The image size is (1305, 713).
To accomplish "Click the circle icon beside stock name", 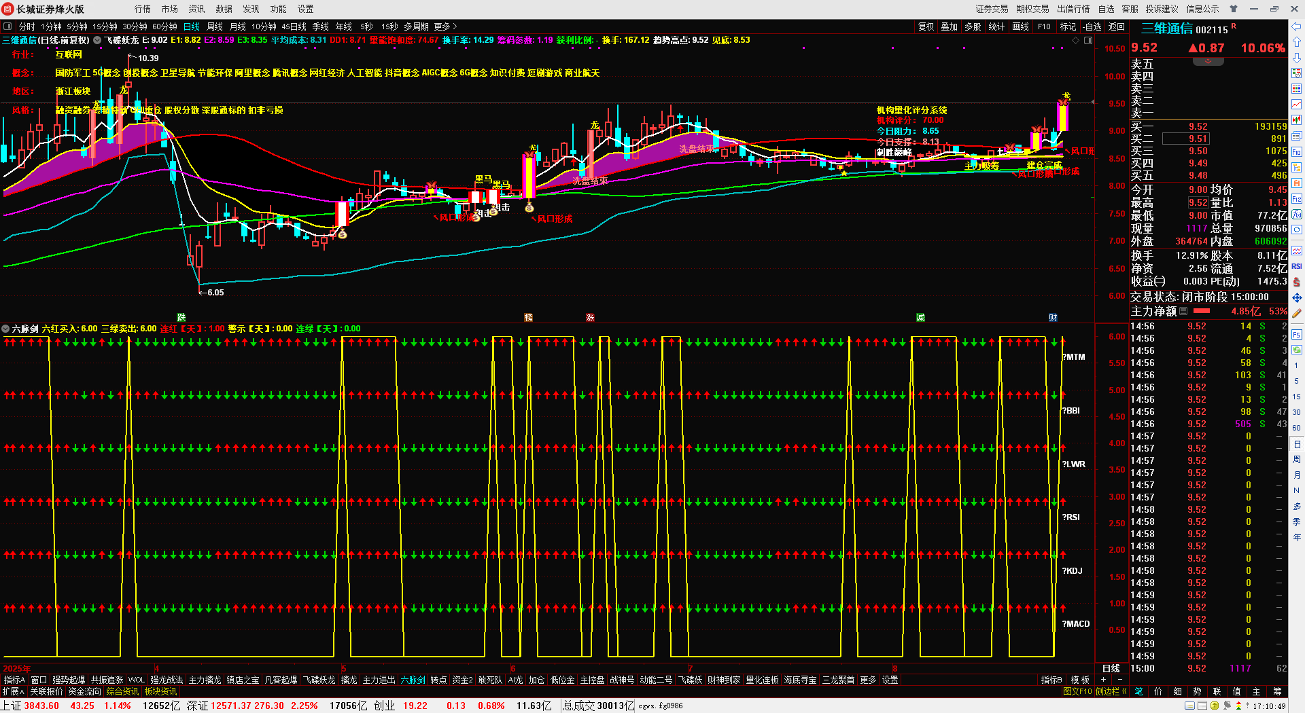I will click(x=97, y=40).
